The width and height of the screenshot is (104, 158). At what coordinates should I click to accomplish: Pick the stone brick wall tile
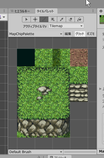coord(79,93)
